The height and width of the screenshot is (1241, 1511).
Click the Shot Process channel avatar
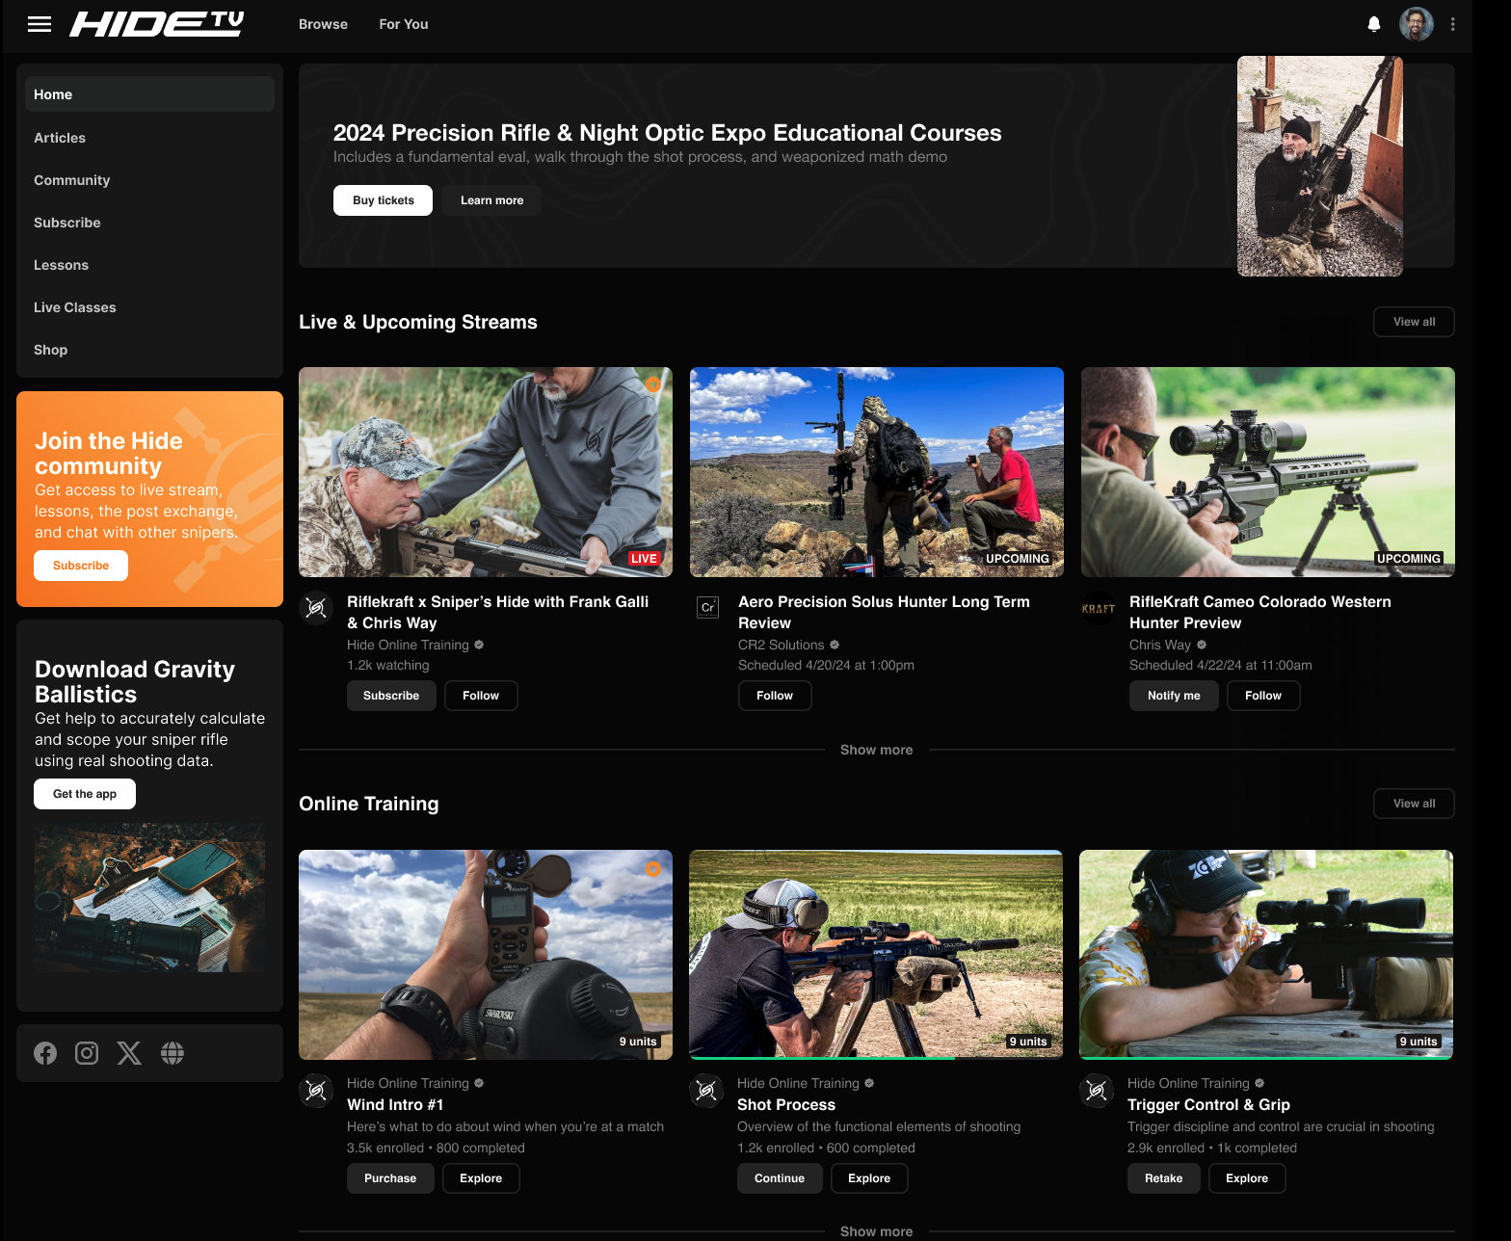click(x=706, y=1091)
